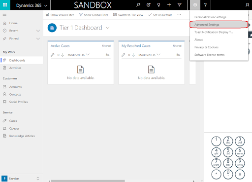Click Show Global Filter command

[x=94, y=15]
